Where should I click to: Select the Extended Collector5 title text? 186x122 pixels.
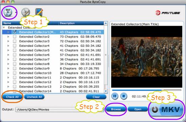34,50
